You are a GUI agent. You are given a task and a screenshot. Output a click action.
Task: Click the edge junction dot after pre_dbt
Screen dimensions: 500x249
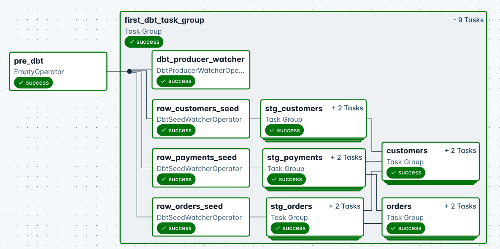pos(129,71)
